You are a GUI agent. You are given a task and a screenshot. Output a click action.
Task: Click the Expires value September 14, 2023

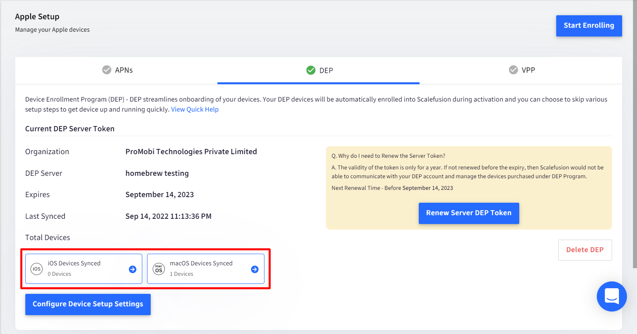click(x=160, y=195)
